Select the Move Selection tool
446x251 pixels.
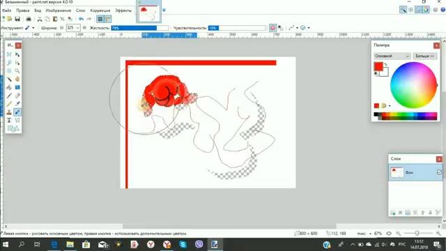pos(17,63)
